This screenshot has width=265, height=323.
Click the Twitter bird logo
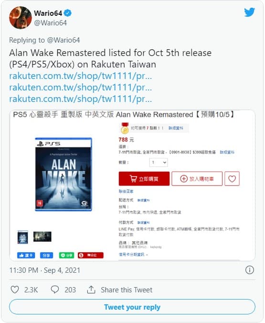click(249, 12)
